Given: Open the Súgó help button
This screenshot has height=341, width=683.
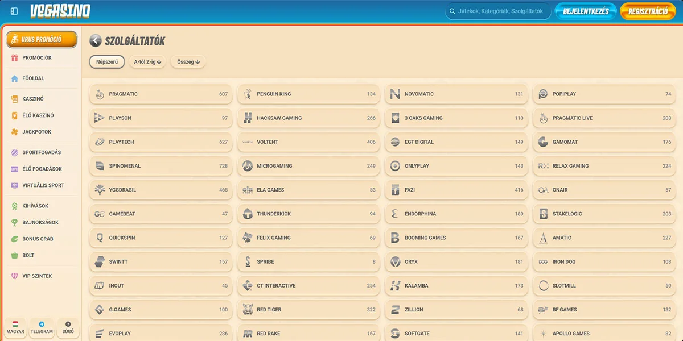Looking at the screenshot, I should 68,328.
